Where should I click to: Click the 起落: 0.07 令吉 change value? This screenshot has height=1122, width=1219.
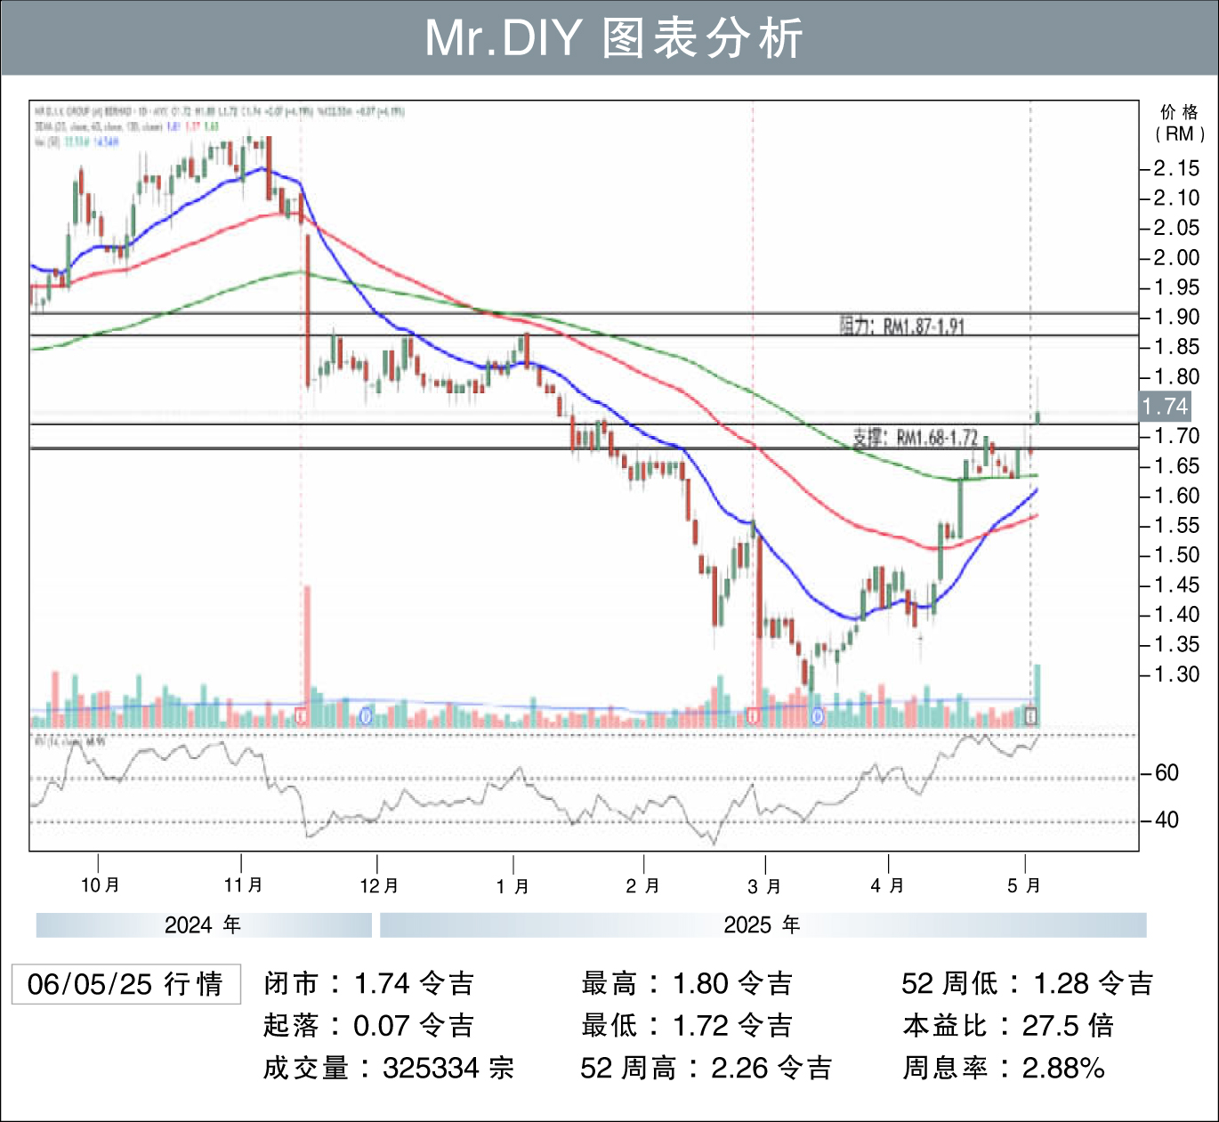(369, 1026)
